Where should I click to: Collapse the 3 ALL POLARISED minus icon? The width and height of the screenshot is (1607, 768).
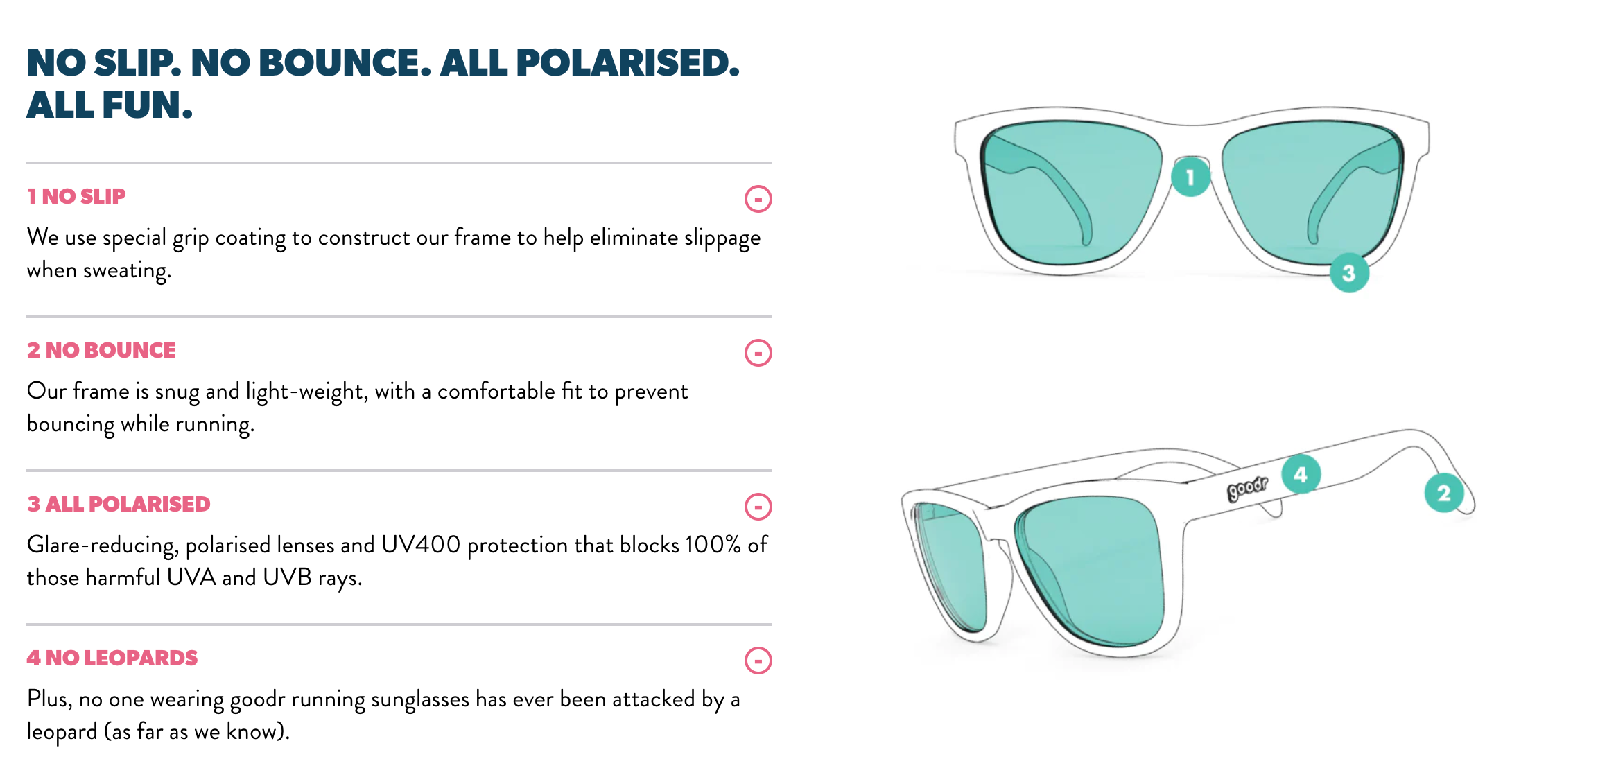(x=758, y=507)
